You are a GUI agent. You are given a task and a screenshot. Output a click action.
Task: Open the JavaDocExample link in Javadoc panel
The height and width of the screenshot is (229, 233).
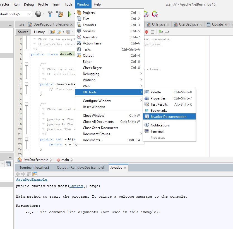click(32, 180)
